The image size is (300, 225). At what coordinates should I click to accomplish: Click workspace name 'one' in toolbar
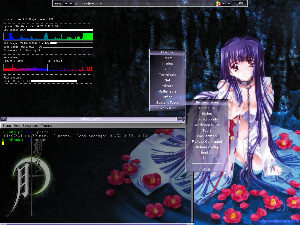(58, 3)
